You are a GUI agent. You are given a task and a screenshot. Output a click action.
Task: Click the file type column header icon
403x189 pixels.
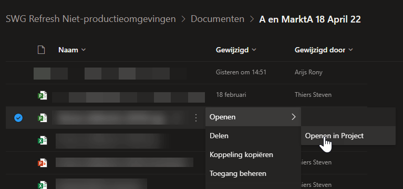point(42,50)
